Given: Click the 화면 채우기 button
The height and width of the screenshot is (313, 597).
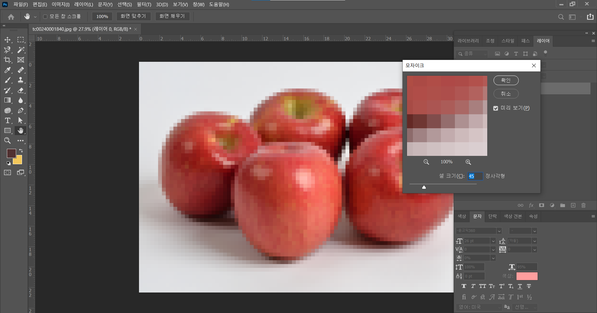Looking at the screenshot, I should (172, 16).
